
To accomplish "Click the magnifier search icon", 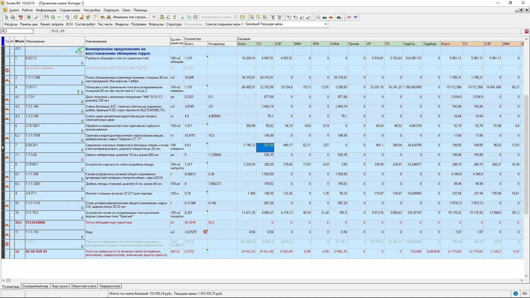I will pyautogui.click(x=36, y=17).
